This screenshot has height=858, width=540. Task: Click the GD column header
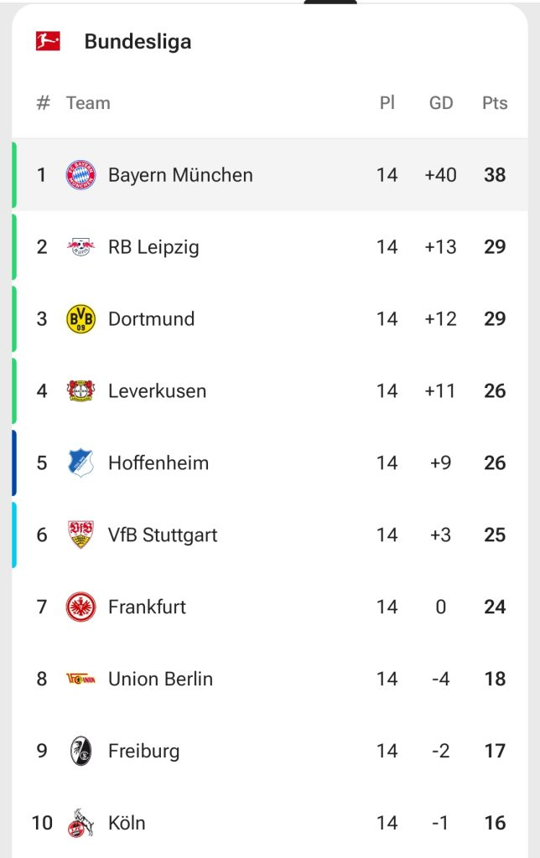coord(441,103)
